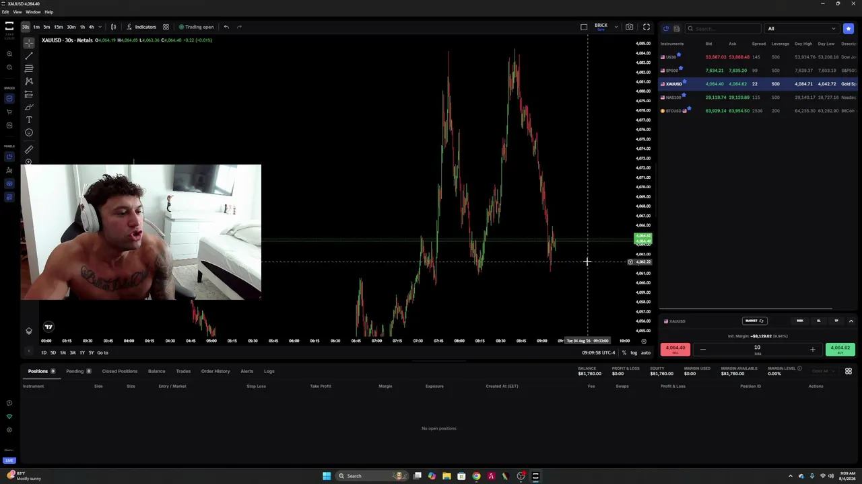Toggle favorite star for SP500
Screen dimensions: 862x484
[681, 68]
